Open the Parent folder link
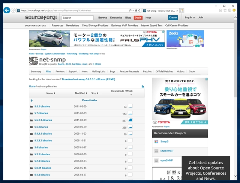 coord(90,100)
